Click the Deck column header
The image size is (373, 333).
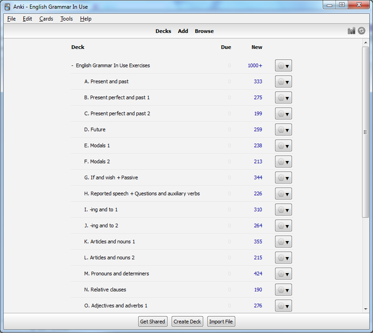click(x=78, y=47)
